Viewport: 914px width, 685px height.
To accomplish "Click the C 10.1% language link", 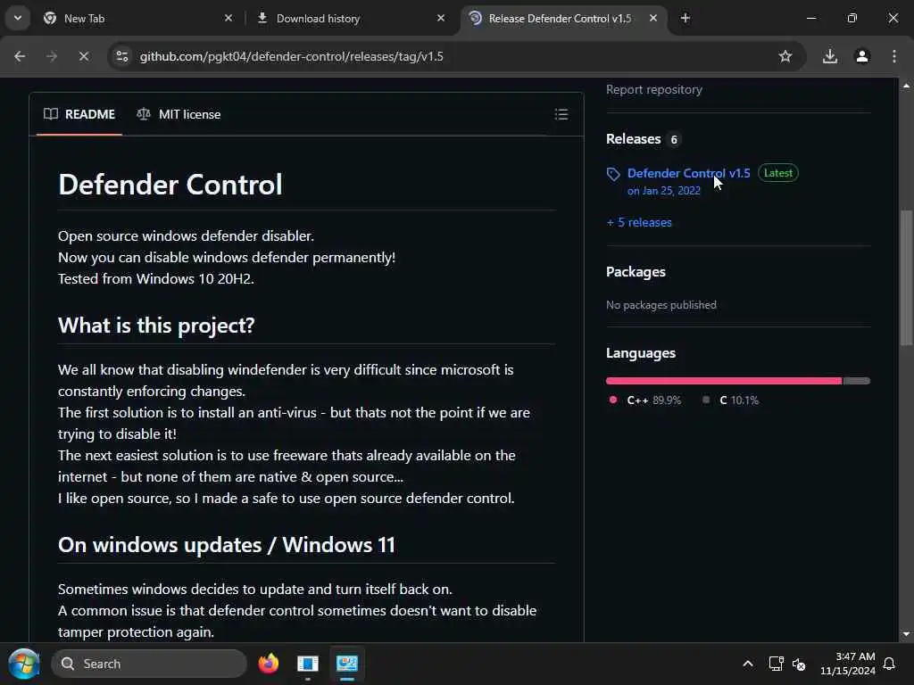I will (731, 400).
